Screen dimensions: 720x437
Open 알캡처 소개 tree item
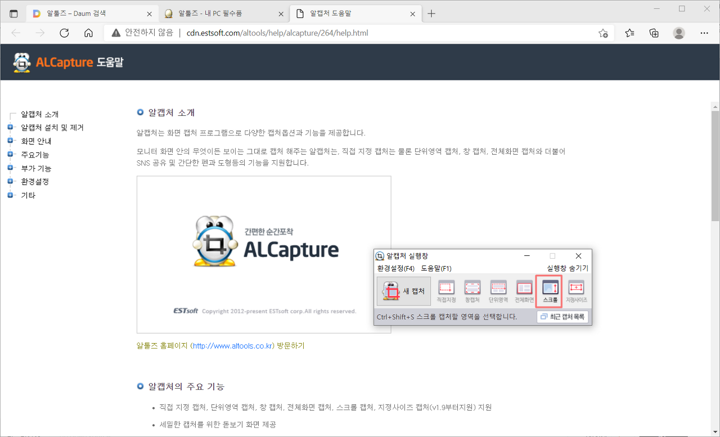pyautogui.click(x=39, y=114)
